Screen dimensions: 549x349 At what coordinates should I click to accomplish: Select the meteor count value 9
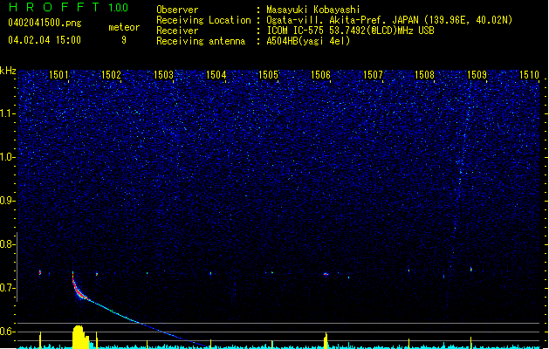pyautogui.click(x=123, y=40)
